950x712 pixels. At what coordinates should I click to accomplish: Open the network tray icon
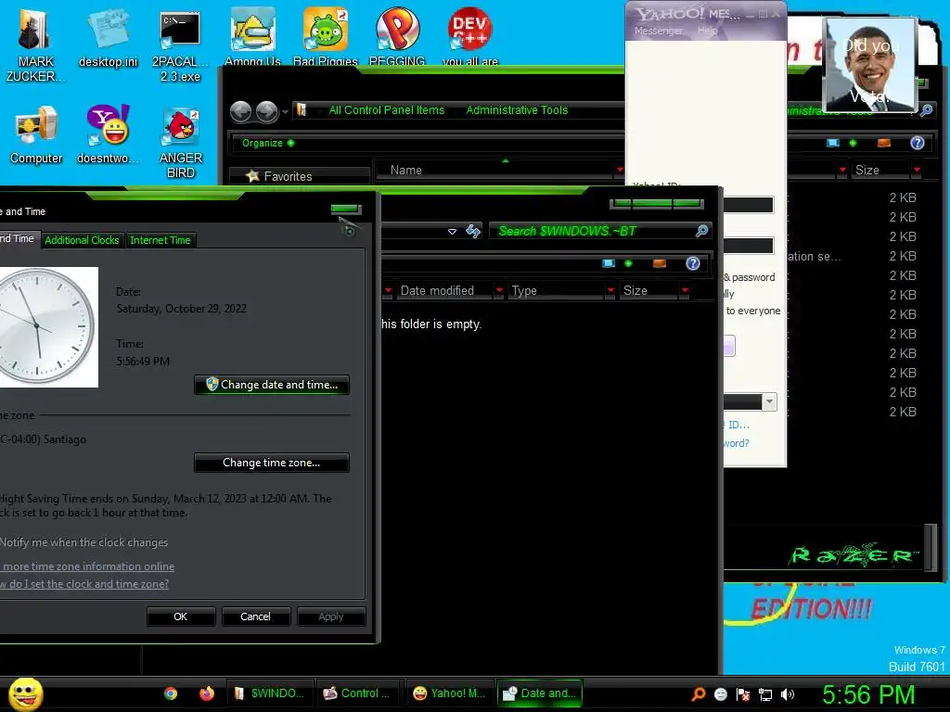point(765,694)
